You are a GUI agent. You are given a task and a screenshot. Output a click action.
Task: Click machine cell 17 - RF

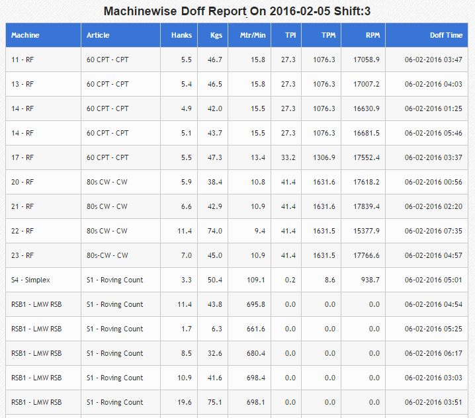tap(22, 157)
